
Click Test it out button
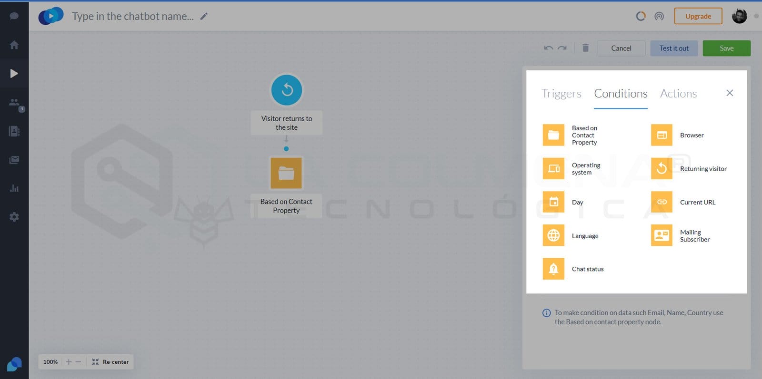(x=674, y=48)
